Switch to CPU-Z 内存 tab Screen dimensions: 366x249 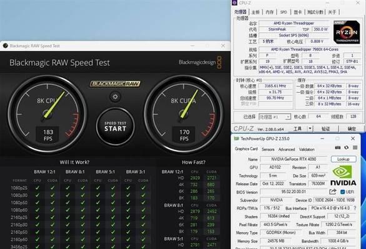(x=270, y=12)
